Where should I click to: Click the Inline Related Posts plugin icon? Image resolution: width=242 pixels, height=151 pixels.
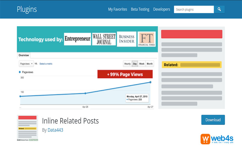[x=28, y=128]
